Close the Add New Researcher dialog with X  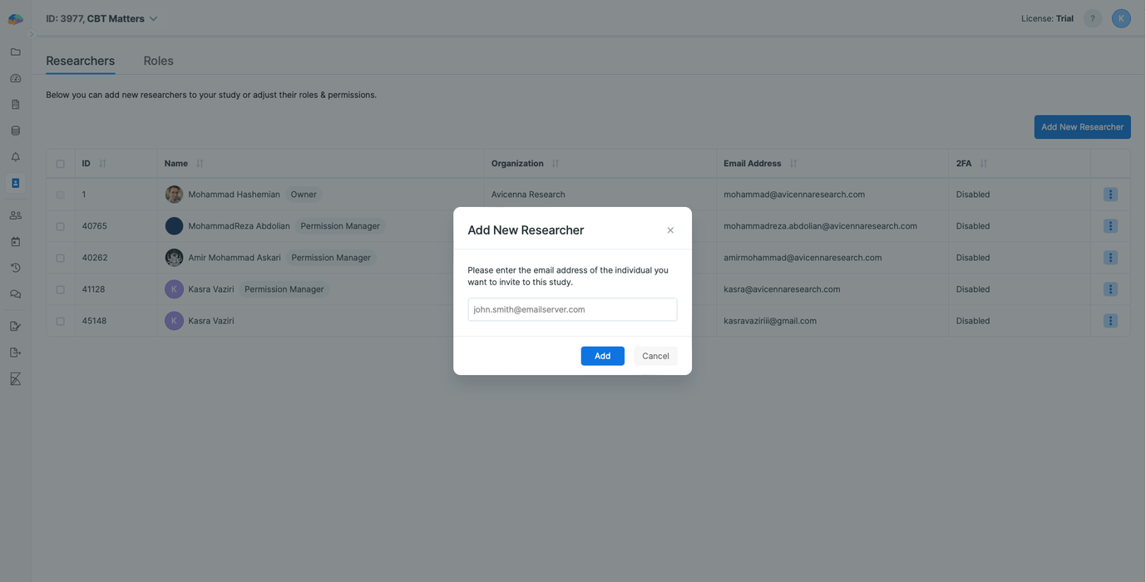[x=670, y=230]
